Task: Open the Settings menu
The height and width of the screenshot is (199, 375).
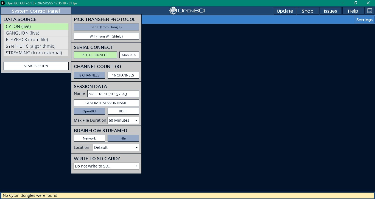Action: pyautogui.click(x=365, y=20)
